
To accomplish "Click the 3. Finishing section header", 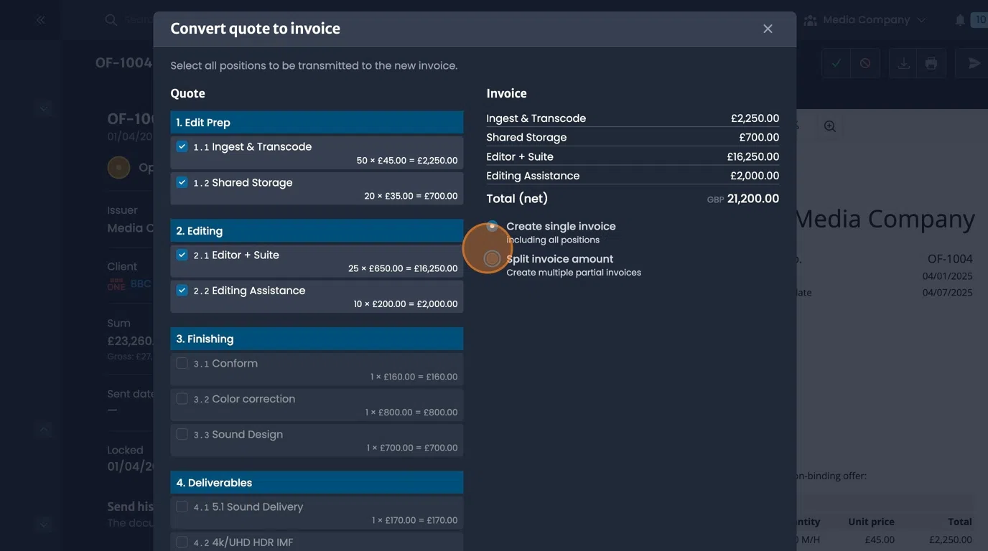I will pos(316,338).
